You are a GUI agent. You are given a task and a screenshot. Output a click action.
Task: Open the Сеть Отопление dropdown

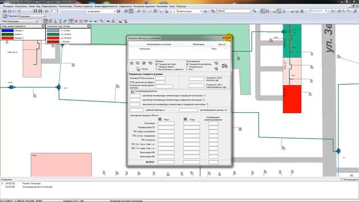[x=23, y=21]
